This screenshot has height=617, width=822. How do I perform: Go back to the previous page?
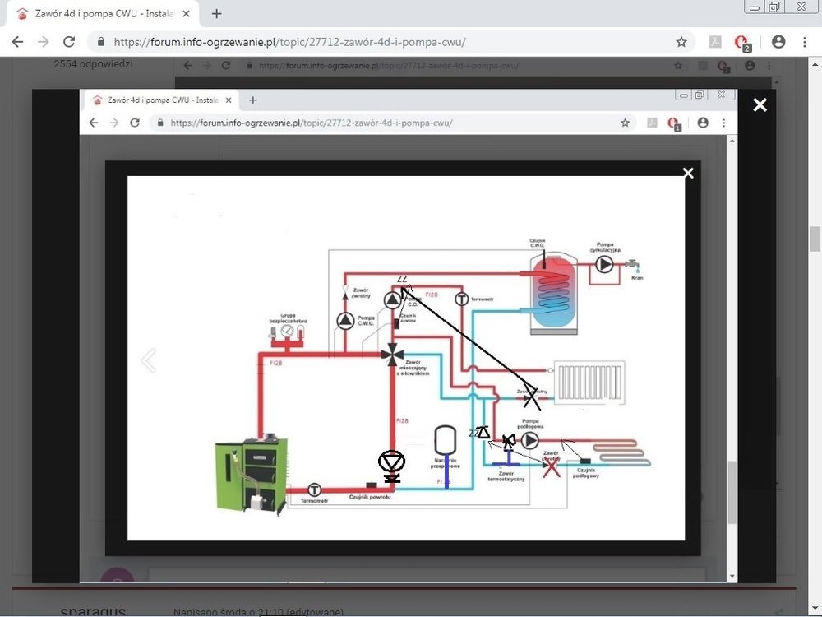pos(17,42)
